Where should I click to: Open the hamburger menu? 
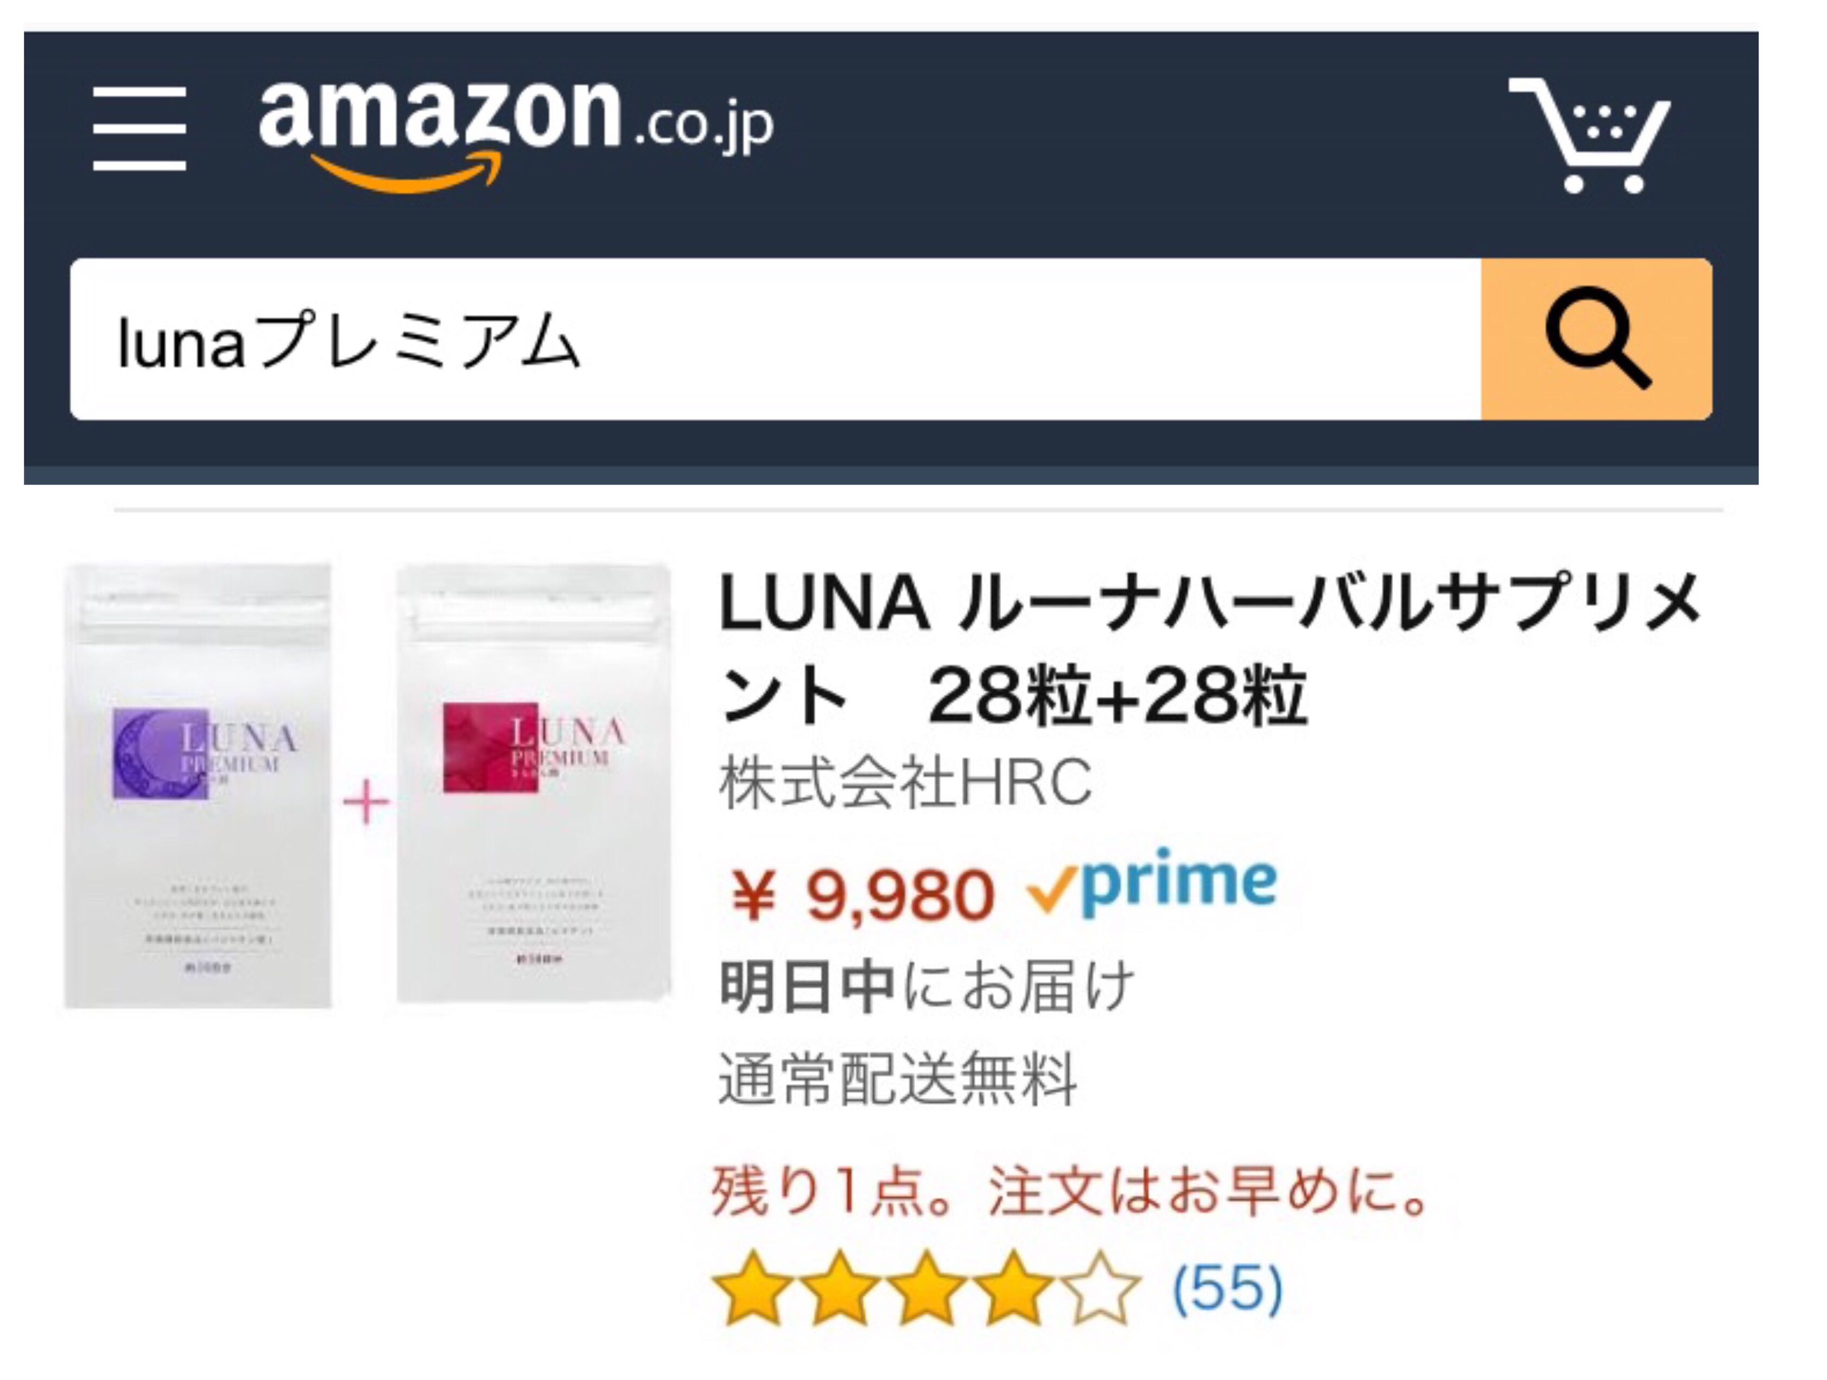[139, 129]
